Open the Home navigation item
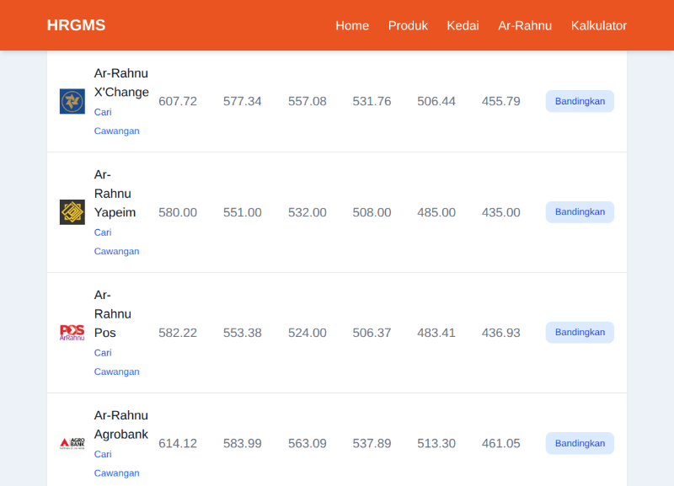Viewport: 674px width, 486px height. pyautogui.click(x=352, y=25)
